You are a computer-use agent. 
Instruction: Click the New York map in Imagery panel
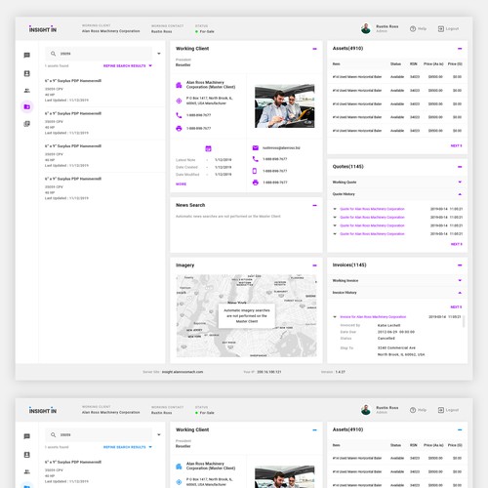coord(246,315)
